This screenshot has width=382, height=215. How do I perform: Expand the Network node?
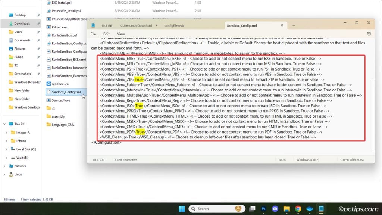click(5, 166)
